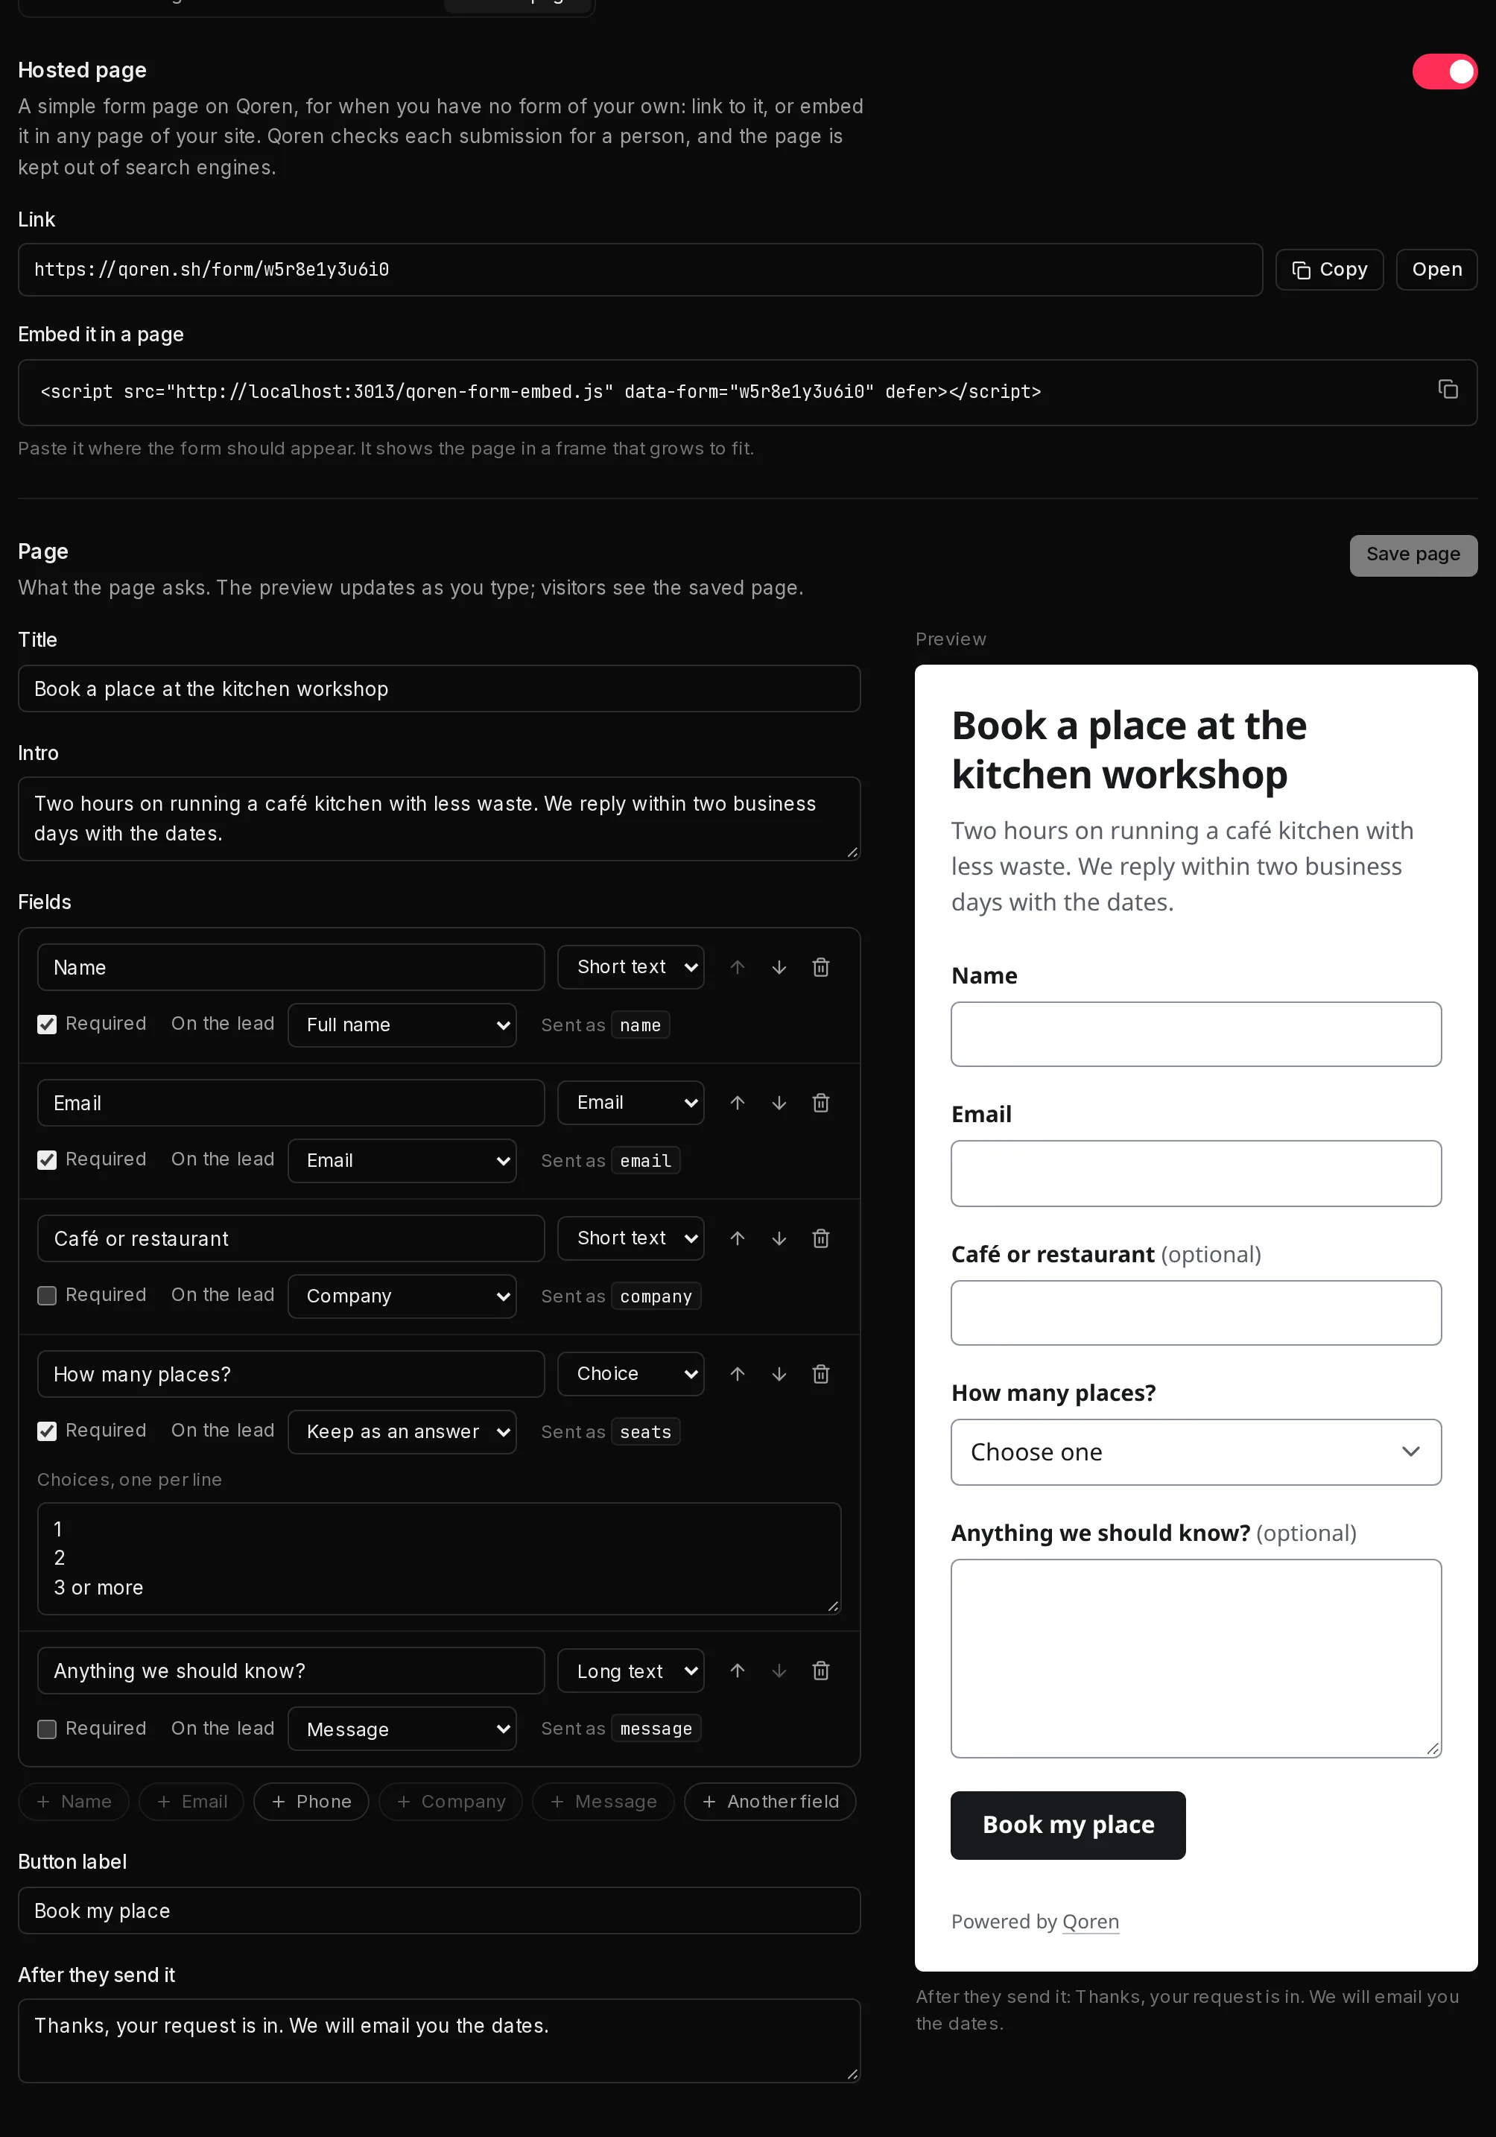This screenshot has width=1496, height=2137.
Task: Uncheck Required for the Name field
Action: pyautogui.click(x=46, y=1025)
